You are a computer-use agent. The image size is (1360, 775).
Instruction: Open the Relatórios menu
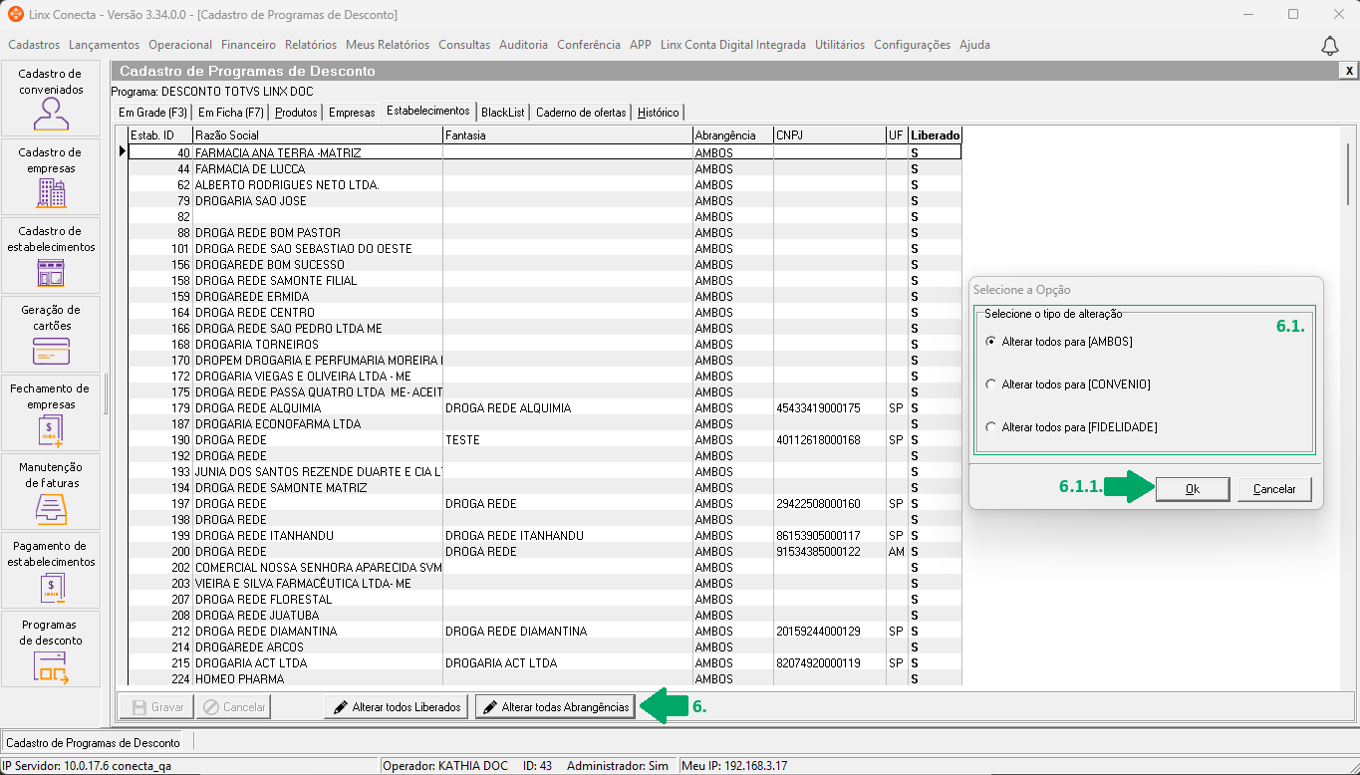pos(311,45)
